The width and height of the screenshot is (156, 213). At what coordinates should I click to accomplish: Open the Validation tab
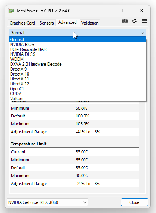[x=90, y=23]
